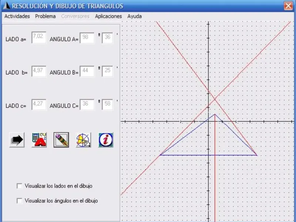Click the LADO c= label
This screenshot has width=296, height=222.
16,106
